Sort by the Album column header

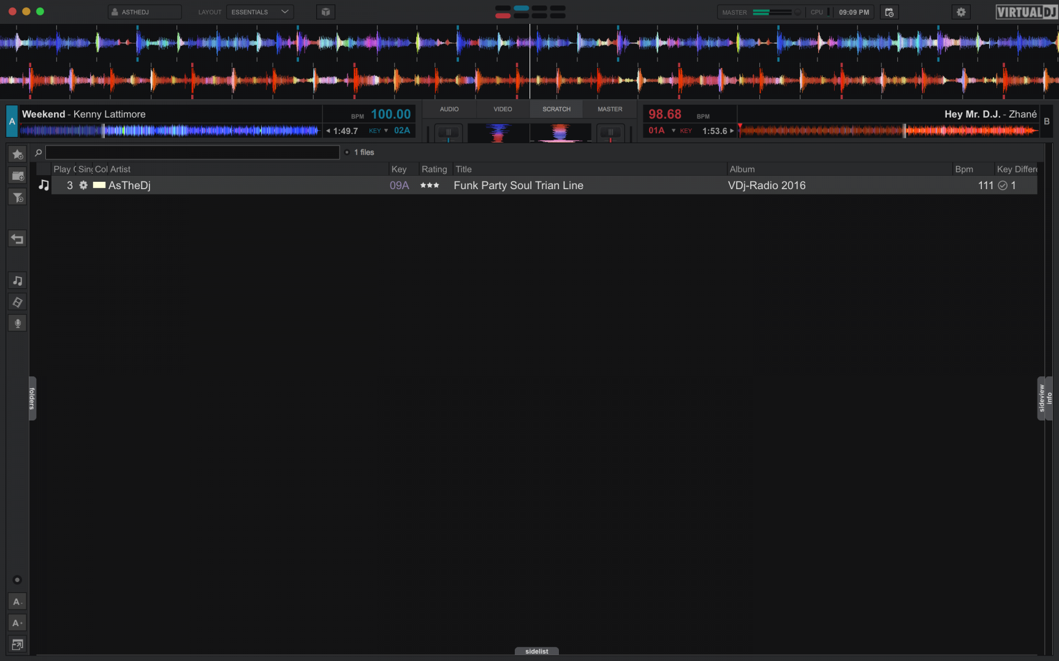point(840,169)
